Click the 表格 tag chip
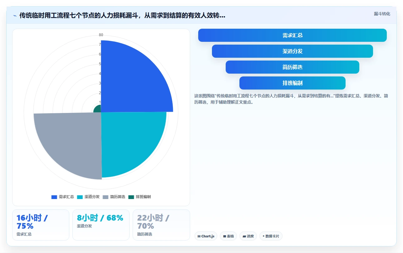This screenshot has width=403, height=253. pos(229,236)
